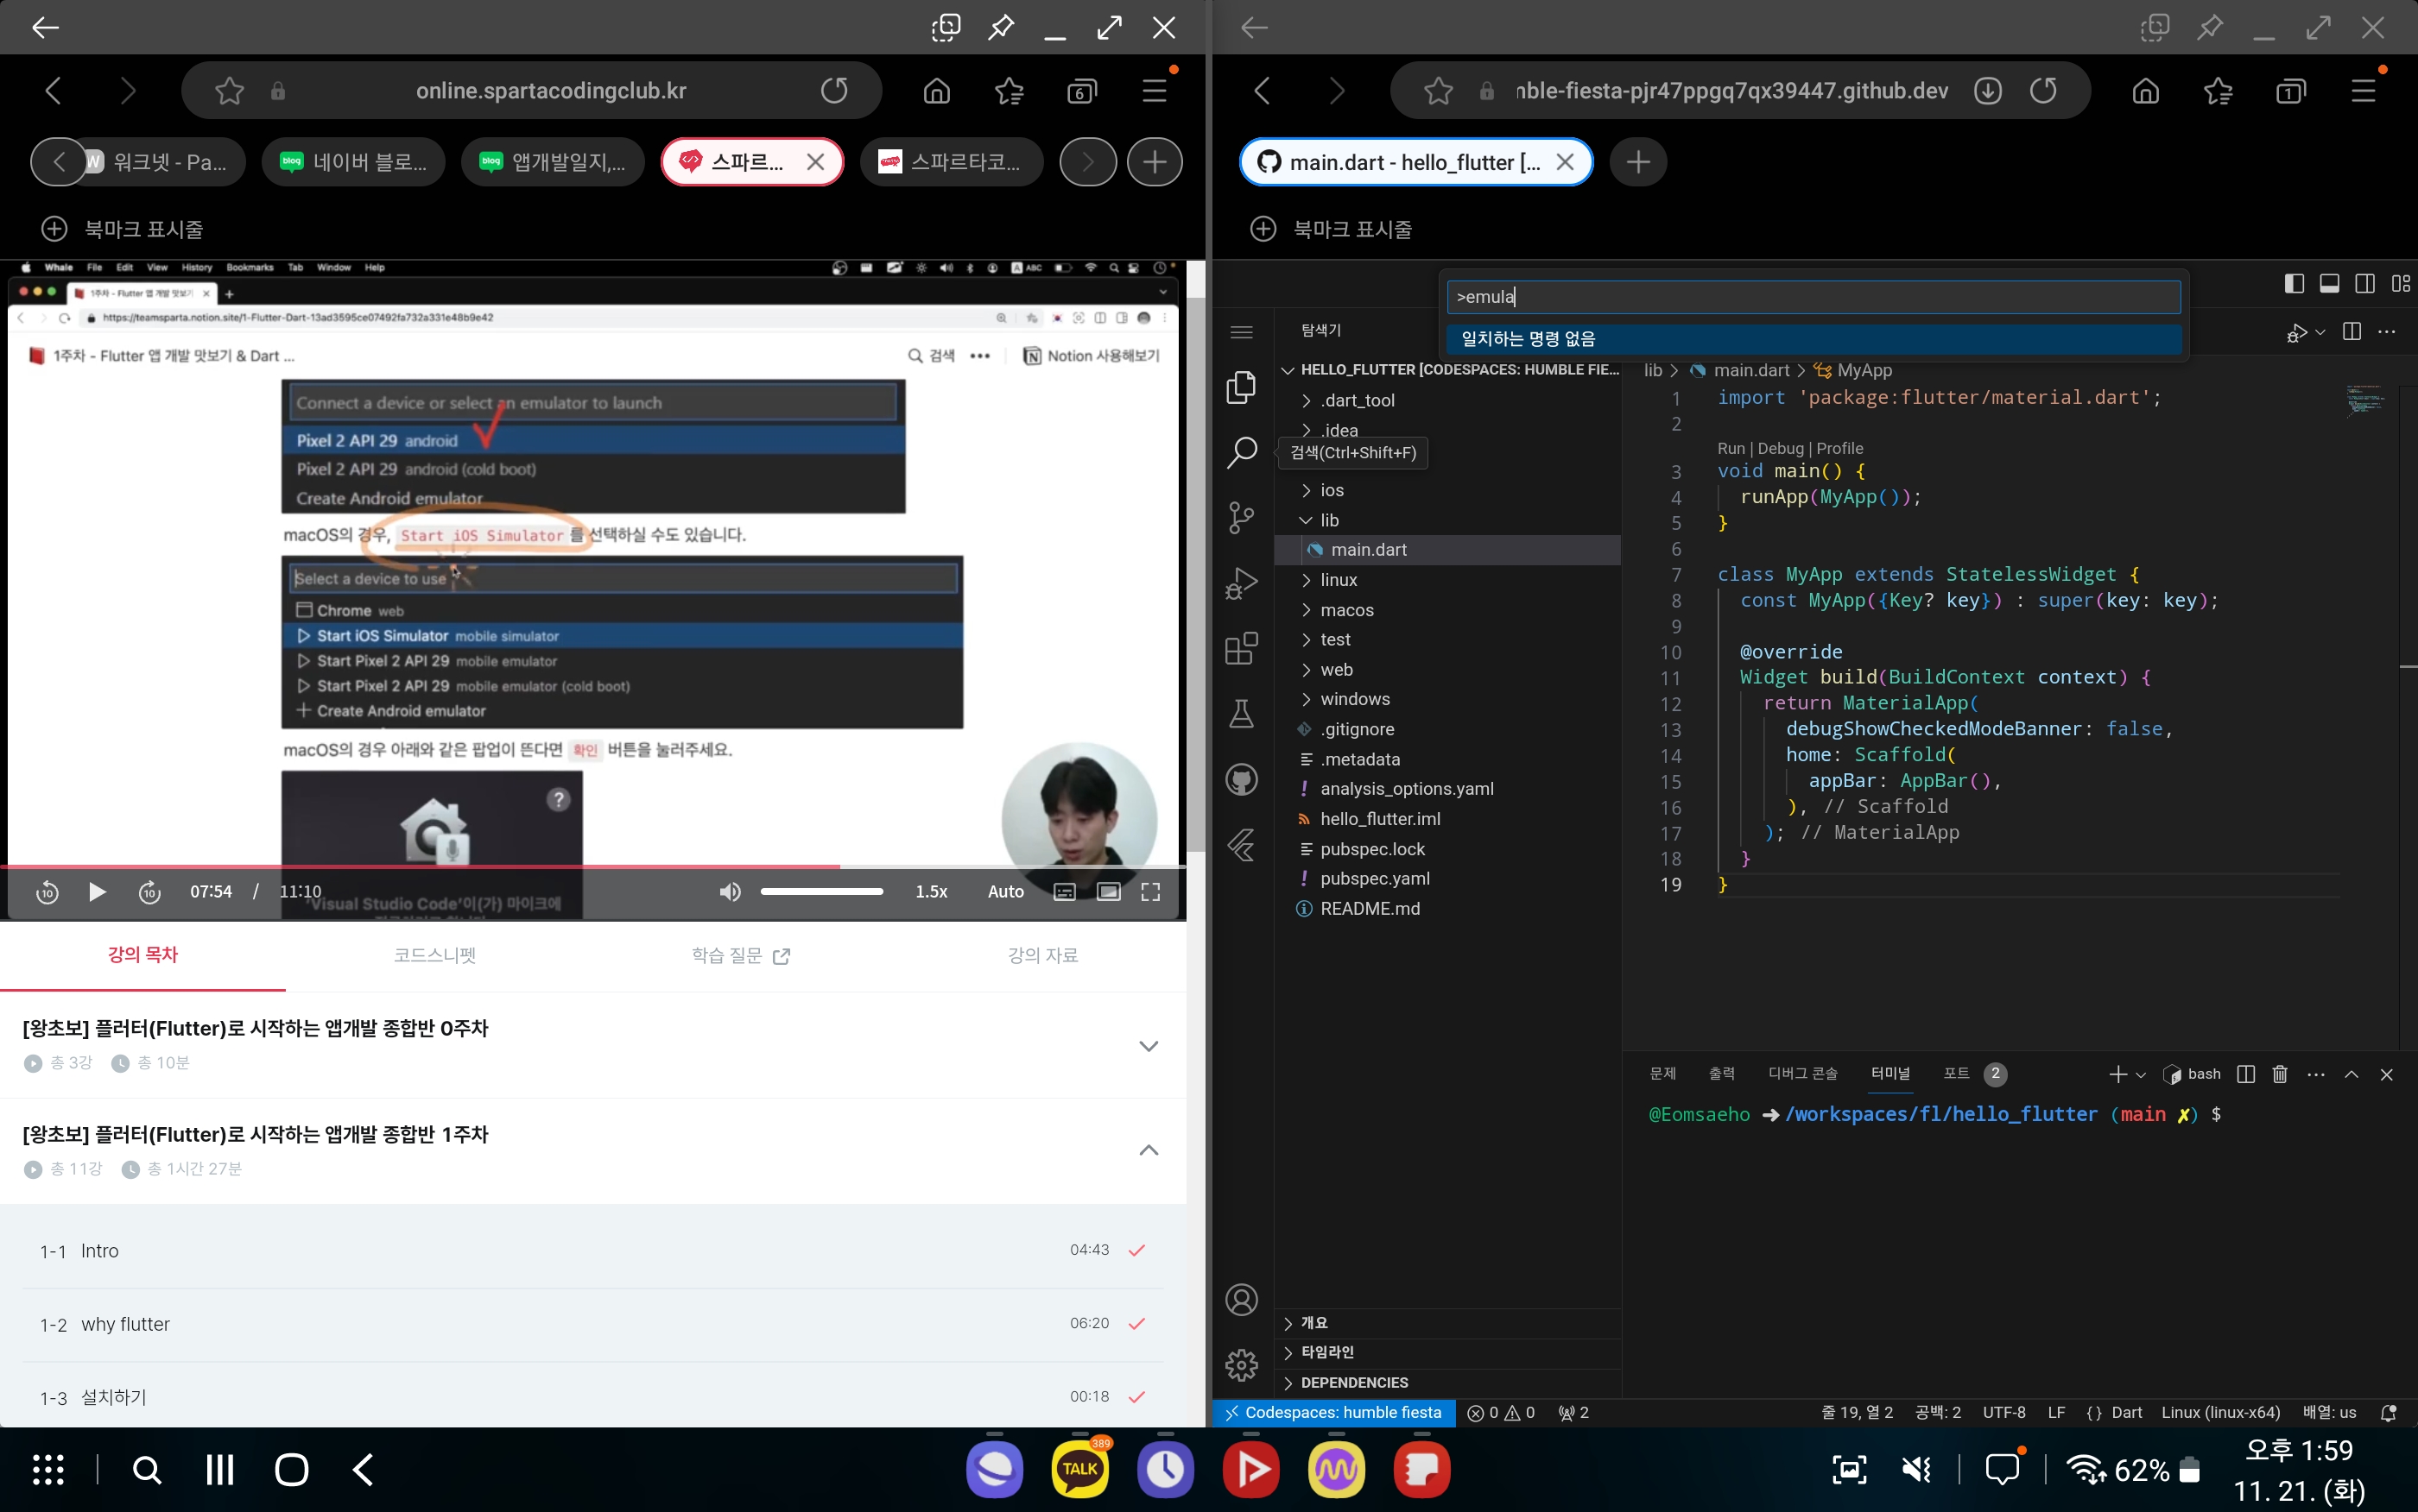Click the command palette input field
The width and height of the screenshot is (2418, 1512).
pyautogui.click(x=1813, y=297)
